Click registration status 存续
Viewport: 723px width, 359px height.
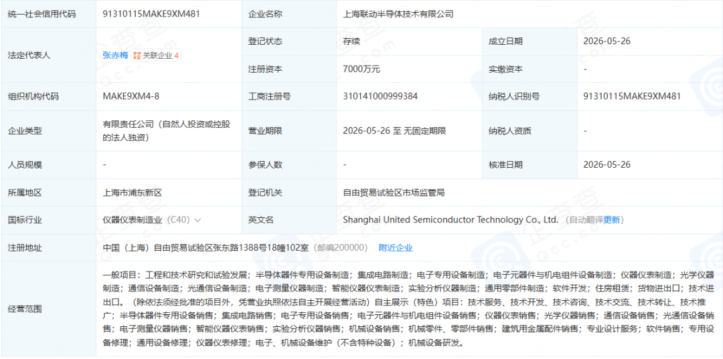[351, 41]
